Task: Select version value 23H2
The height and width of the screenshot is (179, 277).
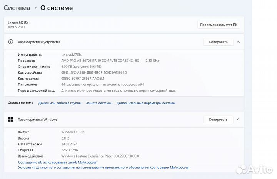Action: coord(65,138)
